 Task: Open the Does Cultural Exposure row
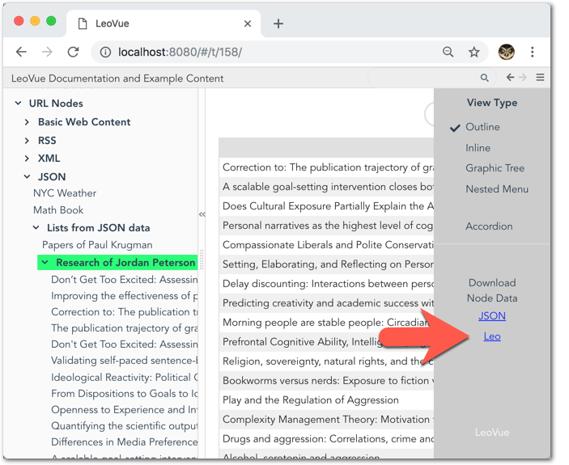coord(326,206)
